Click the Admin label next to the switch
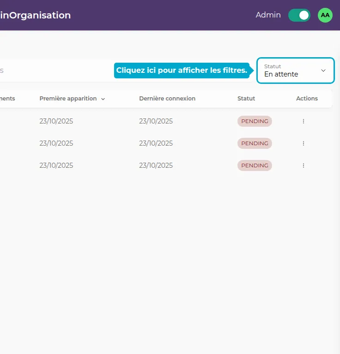Image resolution: width=340 pixels, height=354 pixels. [x=268, y=15]
